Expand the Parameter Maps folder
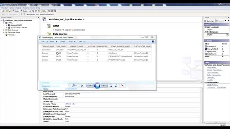The height and width of the screenshot is (129, 230). click(x=4, y=33)
